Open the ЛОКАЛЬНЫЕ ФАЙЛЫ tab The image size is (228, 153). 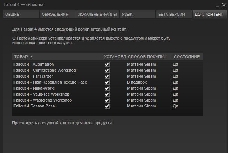98,15
